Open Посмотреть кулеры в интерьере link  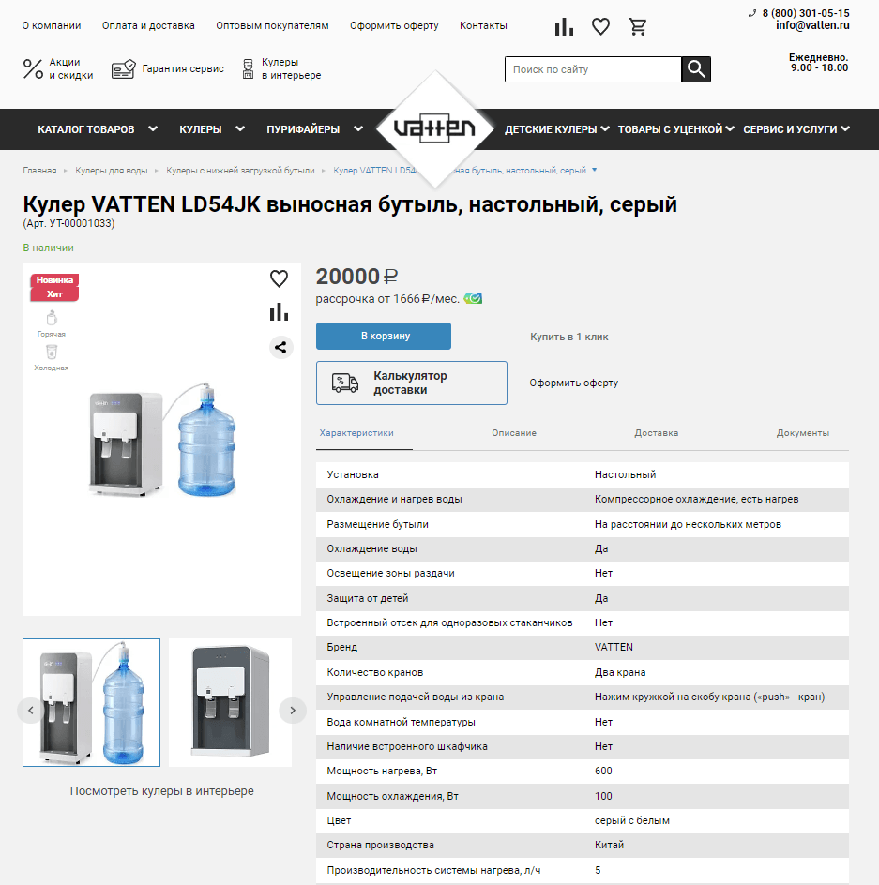pos(162,790)
